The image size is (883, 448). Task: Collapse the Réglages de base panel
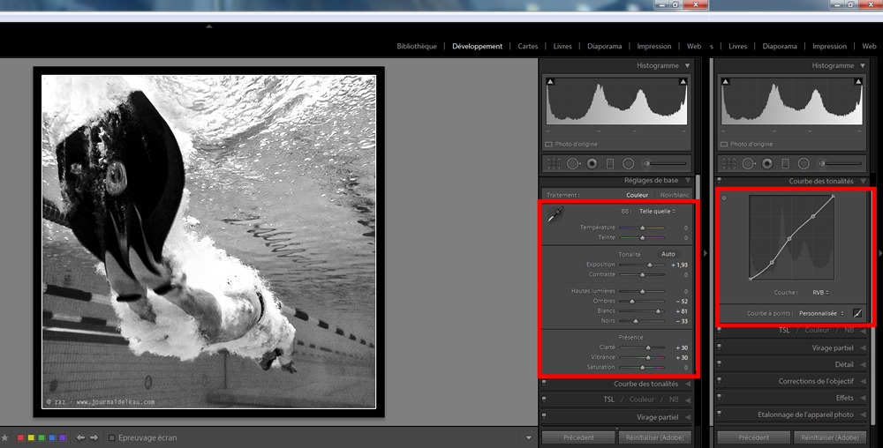click(688, 181)
